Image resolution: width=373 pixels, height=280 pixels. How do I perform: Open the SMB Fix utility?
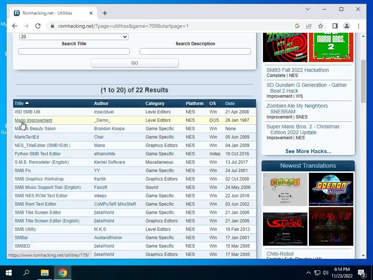23,171
